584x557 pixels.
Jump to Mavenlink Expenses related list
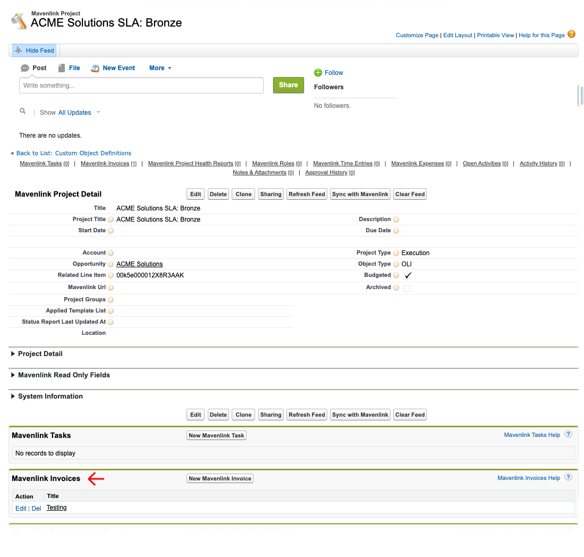tap(418, 164)
